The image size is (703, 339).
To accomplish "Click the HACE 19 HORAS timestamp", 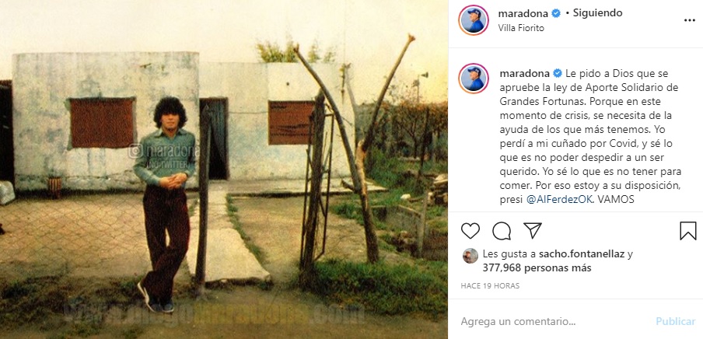I will [490, 285].
